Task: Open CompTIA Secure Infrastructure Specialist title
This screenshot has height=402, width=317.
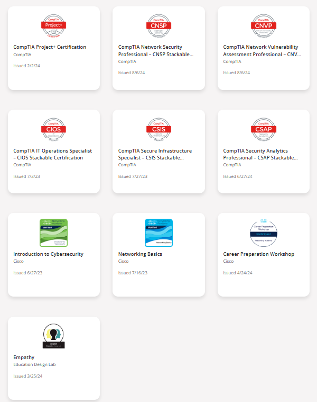Action: 155,154
